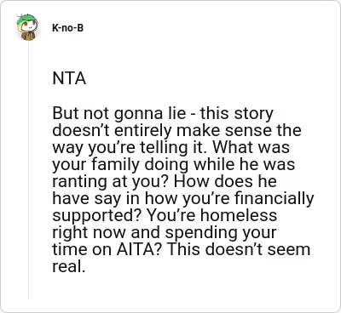Image resolution: width=341 pixels, height=313 pixels.
Task: Click the line "way you're telling it. What was"
Action: click(x=170, y=148)
